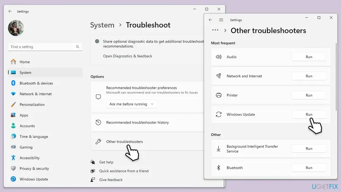
Task: Click the Gaming controller icon
Action: (x=13, y=147)
